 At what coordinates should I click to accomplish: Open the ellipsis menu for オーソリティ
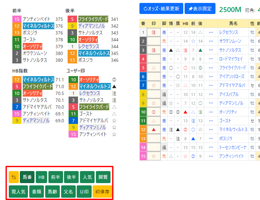tap(211, 112)
